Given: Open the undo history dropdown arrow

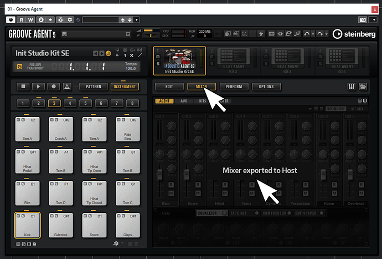Looking at the screenshot, I should pos(313,34).
